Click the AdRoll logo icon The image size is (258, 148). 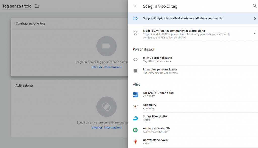point(135,118)
